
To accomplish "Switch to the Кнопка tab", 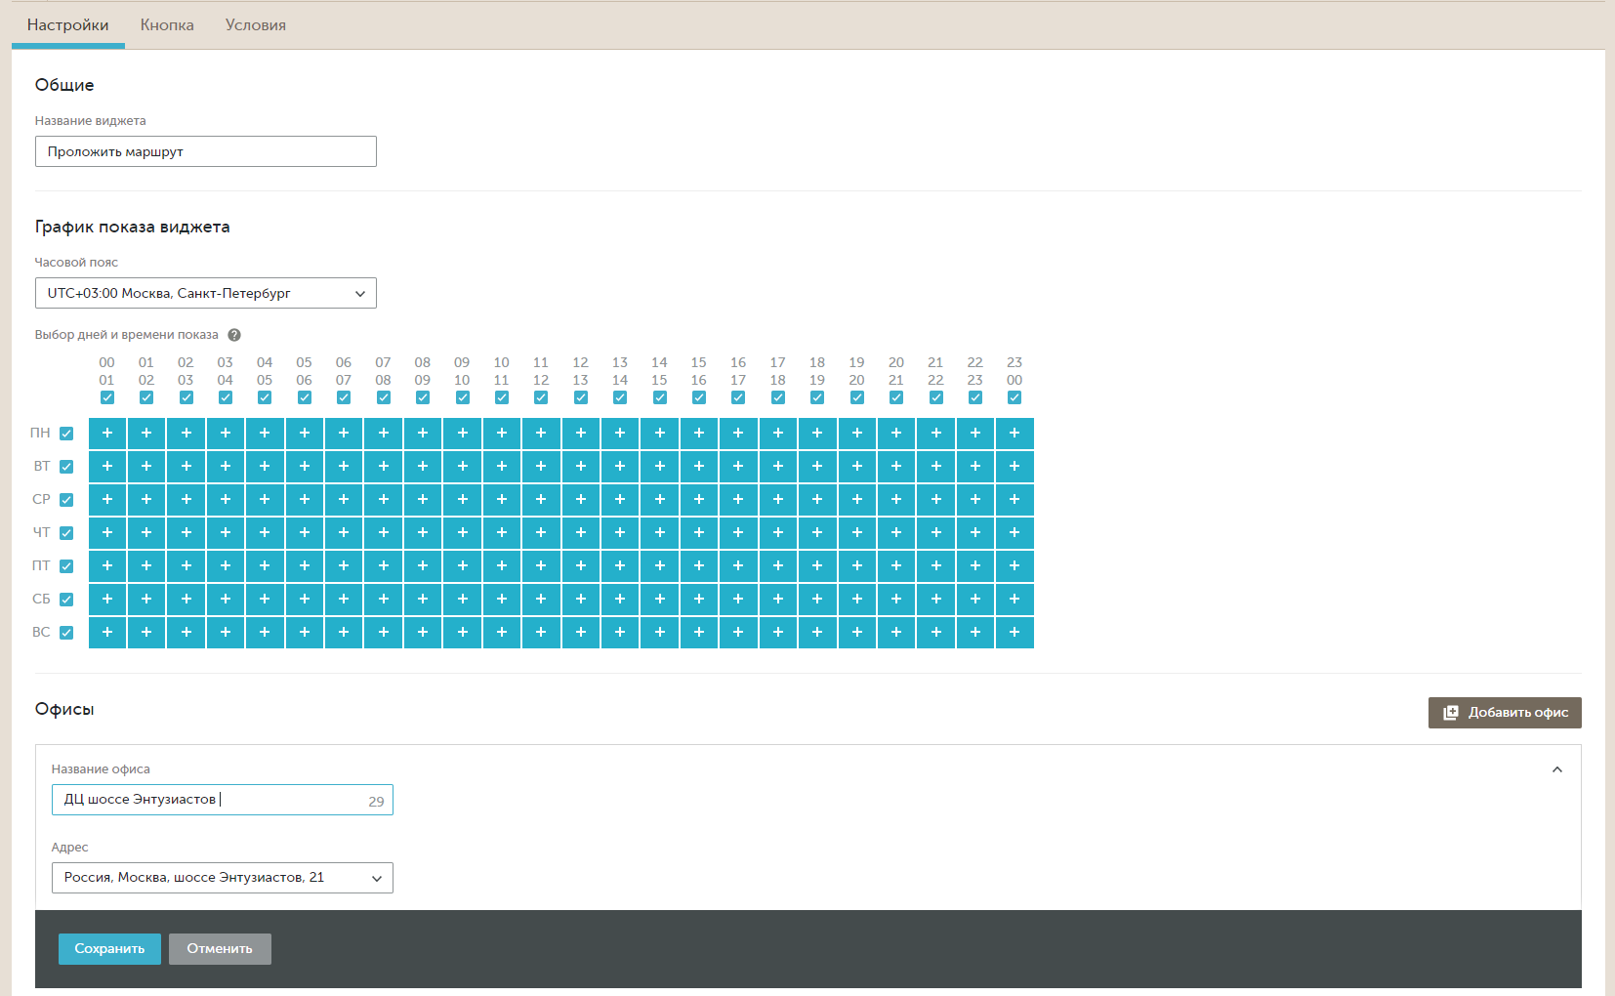I will point(167,25).
